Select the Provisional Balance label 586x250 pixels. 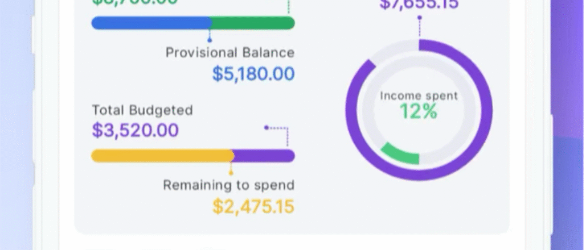coord(230,53)
